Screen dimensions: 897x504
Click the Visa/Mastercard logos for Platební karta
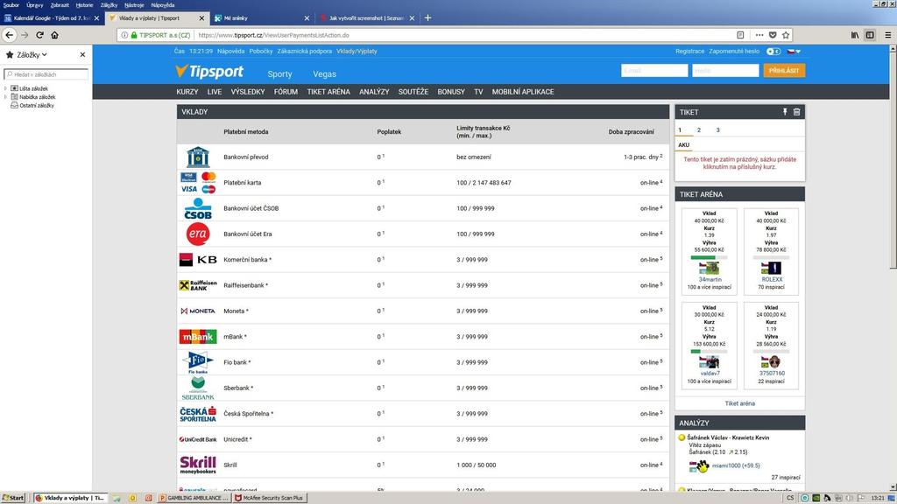(x=198, y=182)
